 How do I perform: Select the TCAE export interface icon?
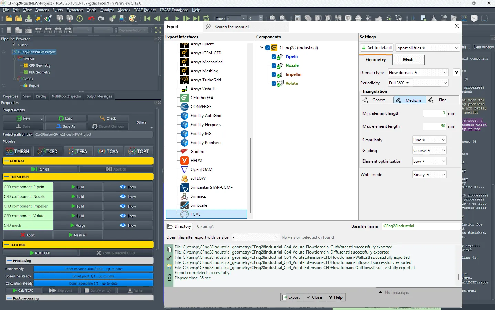tap(185, 214)
